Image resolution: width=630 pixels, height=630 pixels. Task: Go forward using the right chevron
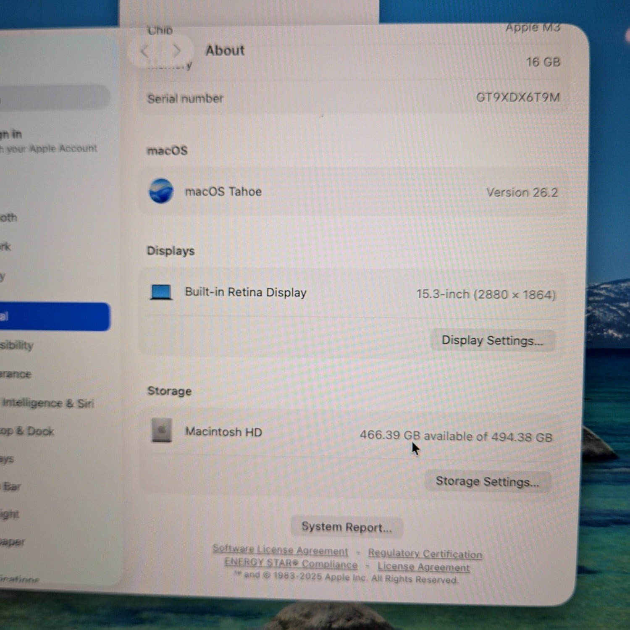pos(177,51)
